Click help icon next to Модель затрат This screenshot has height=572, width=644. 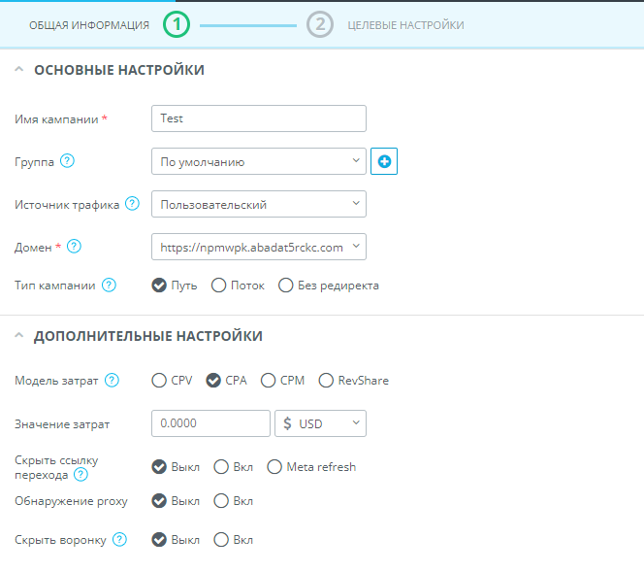113,380
